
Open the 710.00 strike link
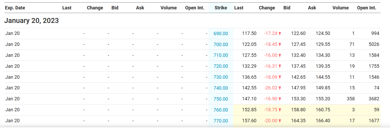click(221, 55)
